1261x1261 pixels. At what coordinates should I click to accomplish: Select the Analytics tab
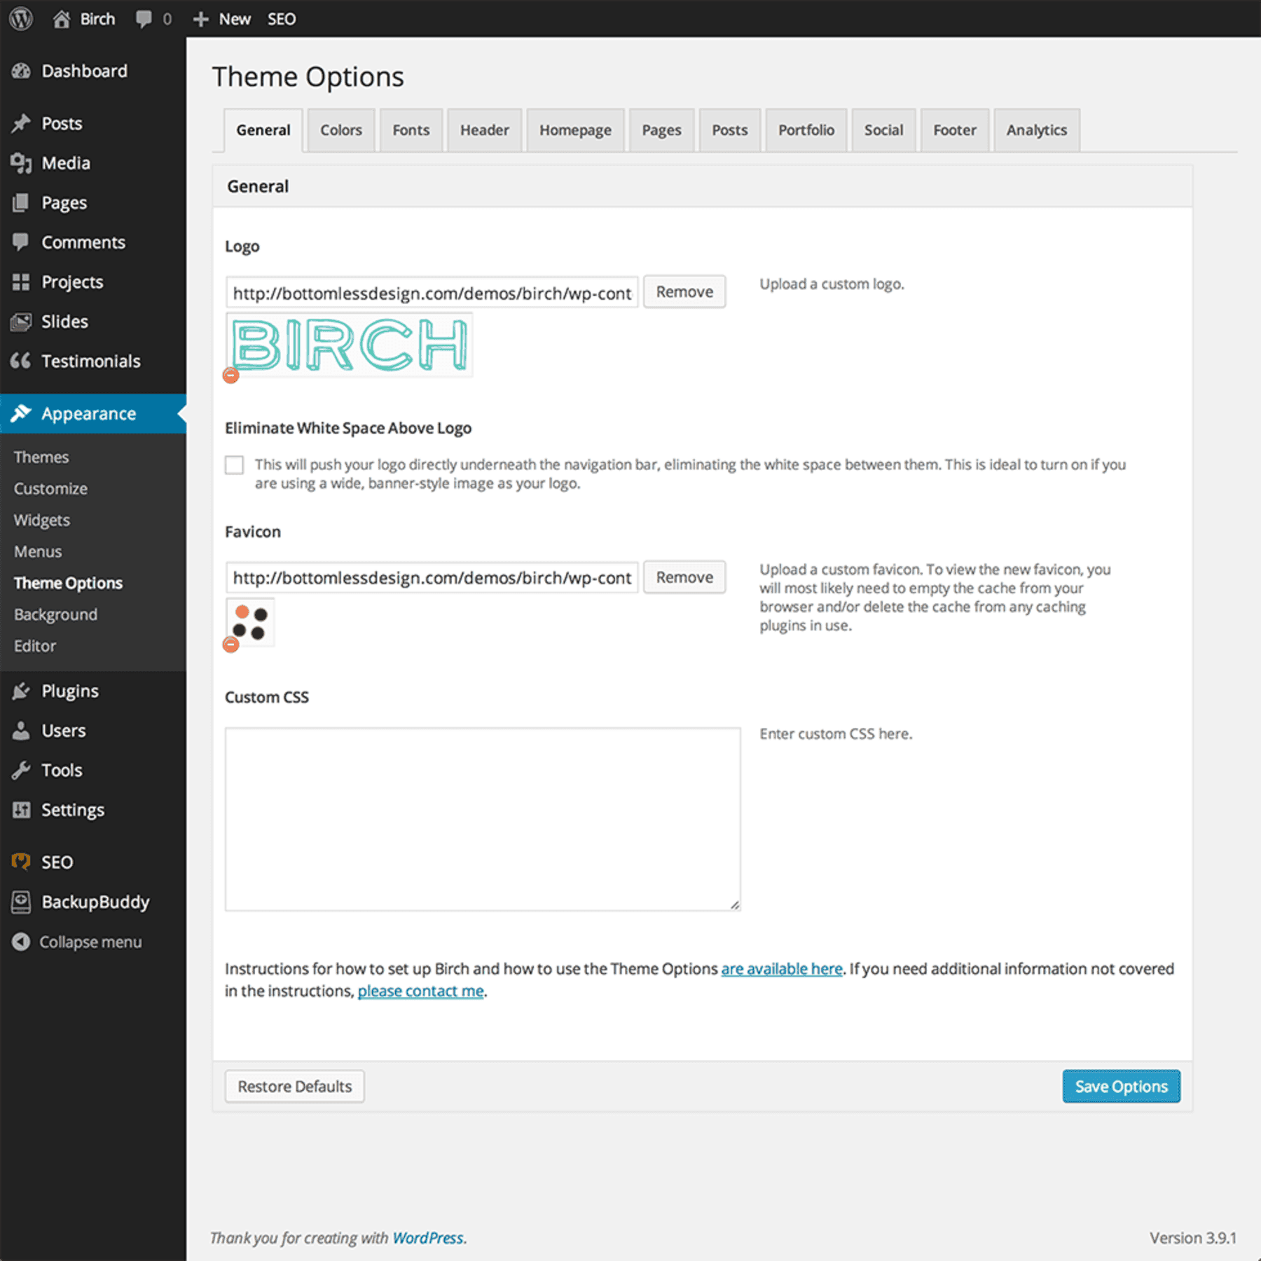1037,130
